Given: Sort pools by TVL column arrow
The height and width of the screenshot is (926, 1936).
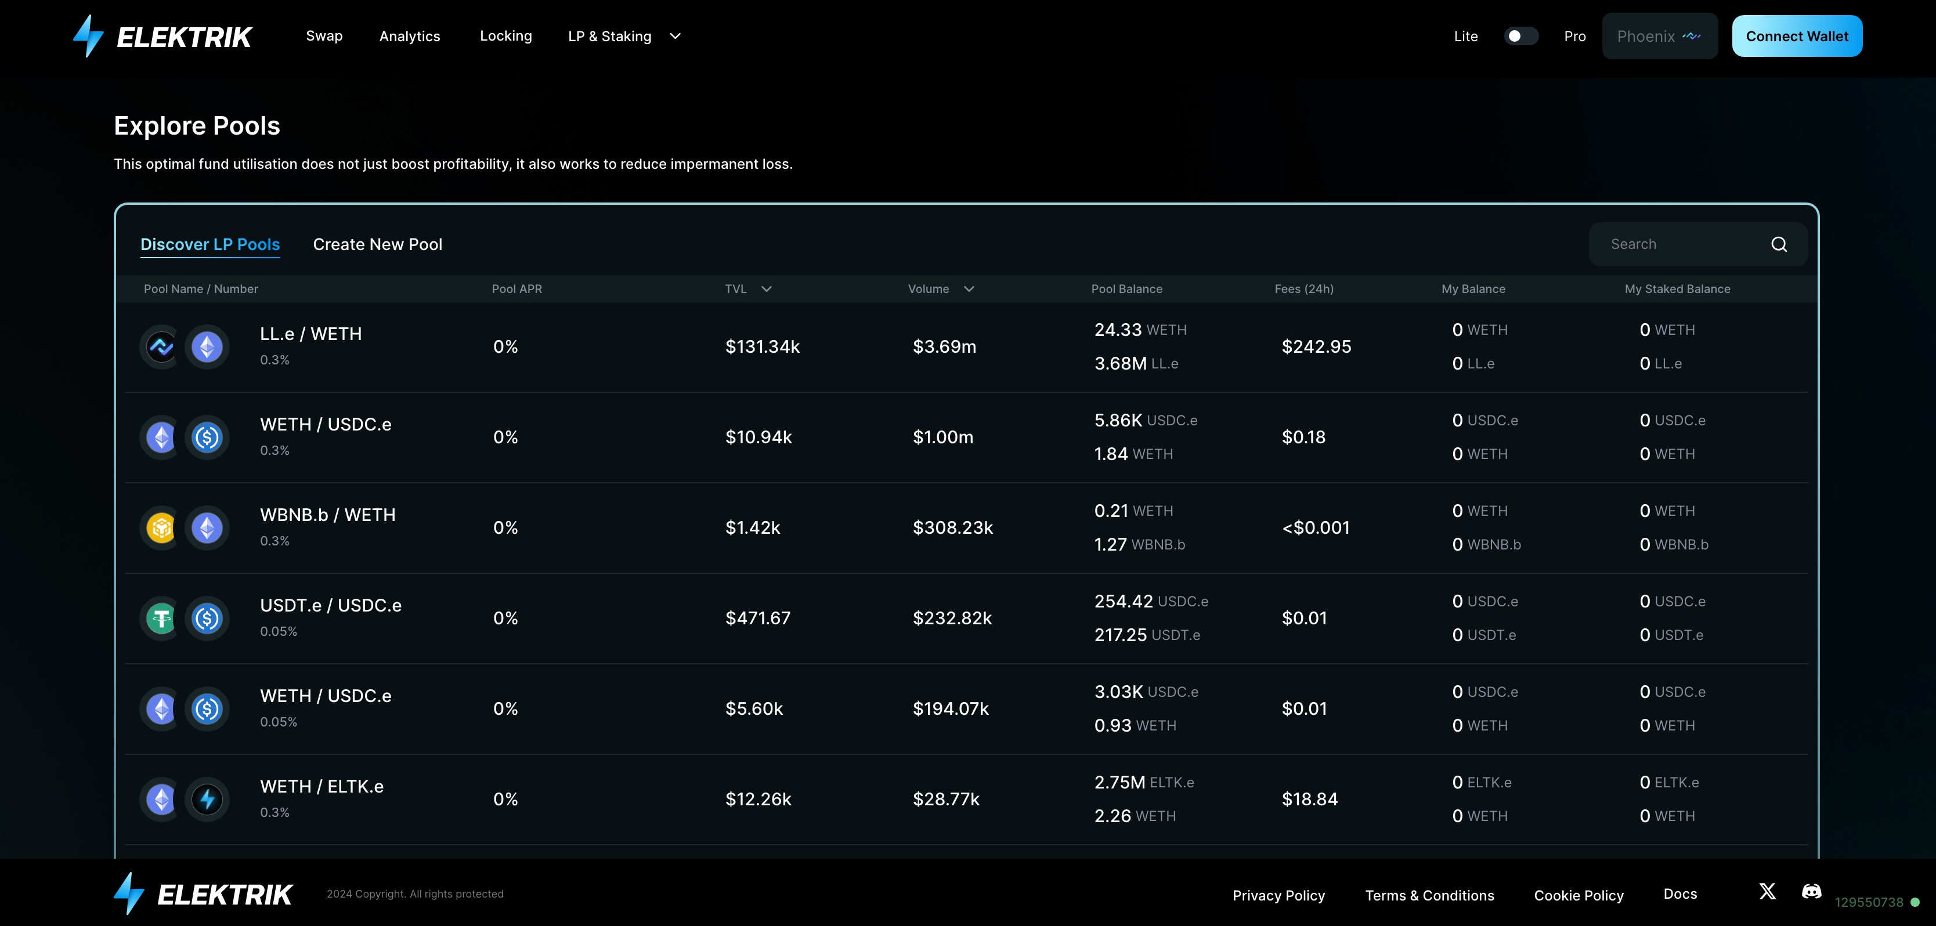Looking at the screenshot, I should point(766,290).
